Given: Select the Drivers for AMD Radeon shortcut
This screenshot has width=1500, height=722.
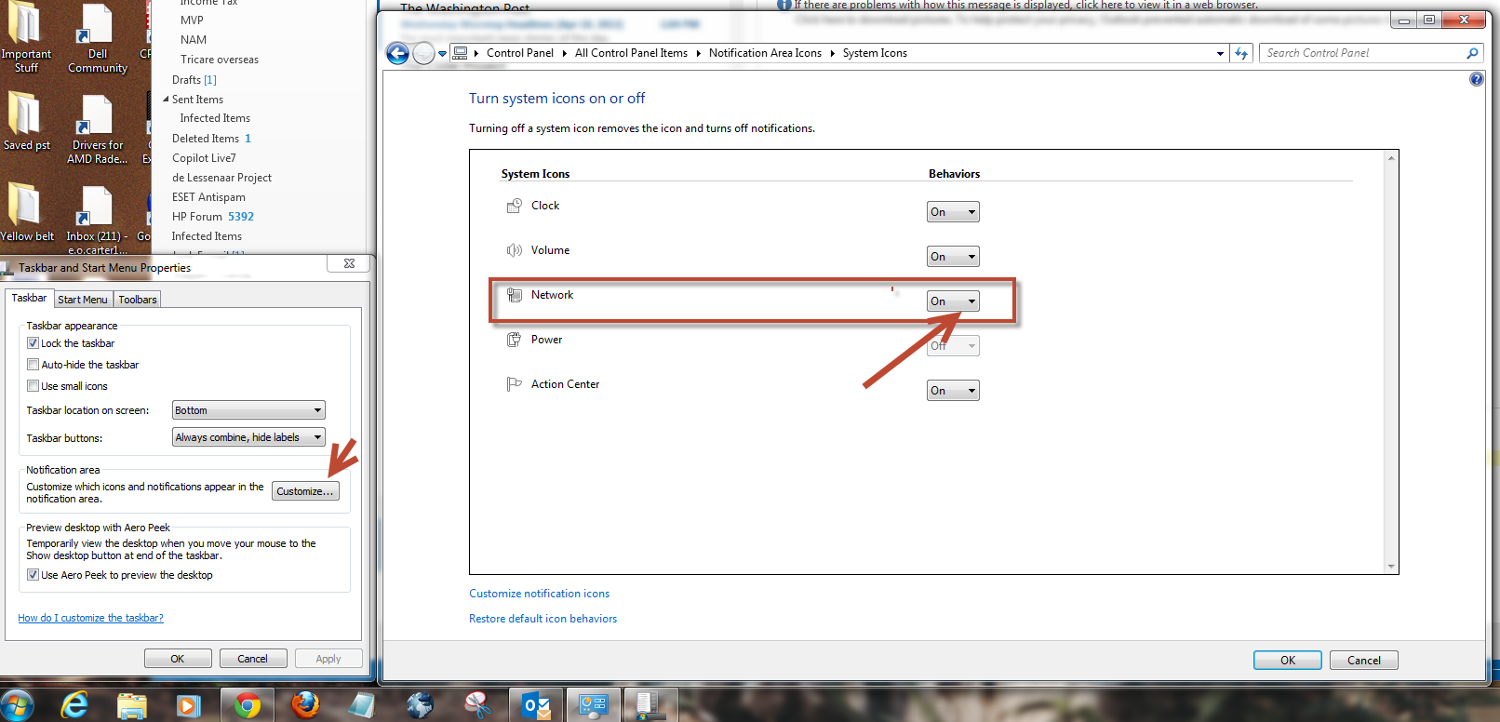Looking at the screenshot, I should point(98,127).
